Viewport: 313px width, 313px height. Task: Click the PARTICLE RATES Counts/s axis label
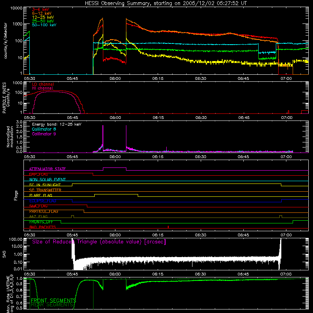pos(6,98)
